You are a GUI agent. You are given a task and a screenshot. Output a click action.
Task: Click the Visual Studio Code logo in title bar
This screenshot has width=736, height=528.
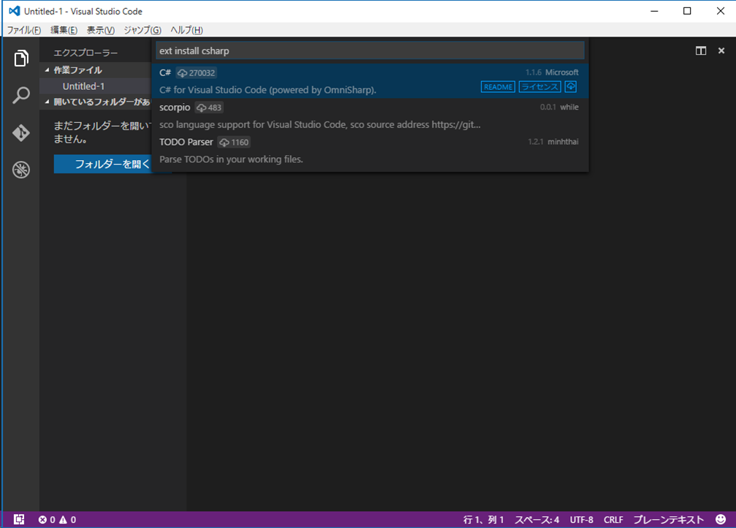pyautogui.click(x=15, y=11)
